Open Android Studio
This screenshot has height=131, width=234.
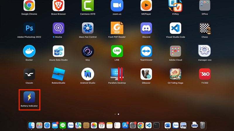coord(88,74)
